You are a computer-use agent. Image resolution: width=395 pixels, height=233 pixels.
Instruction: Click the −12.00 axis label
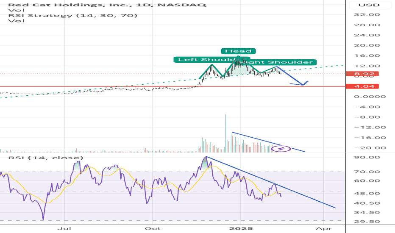pyautogui.click(x=370, y=127)
